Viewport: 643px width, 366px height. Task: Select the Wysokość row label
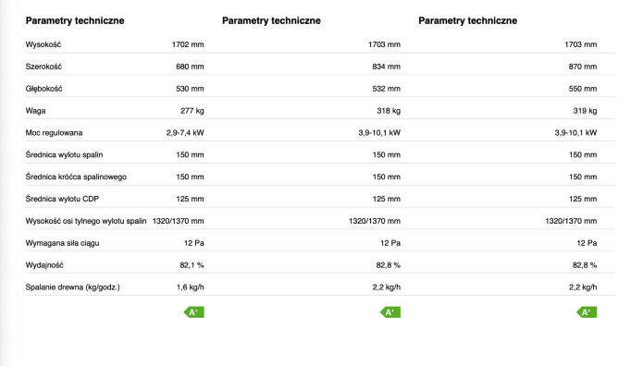pyautogui.click(x=43, y=44)
